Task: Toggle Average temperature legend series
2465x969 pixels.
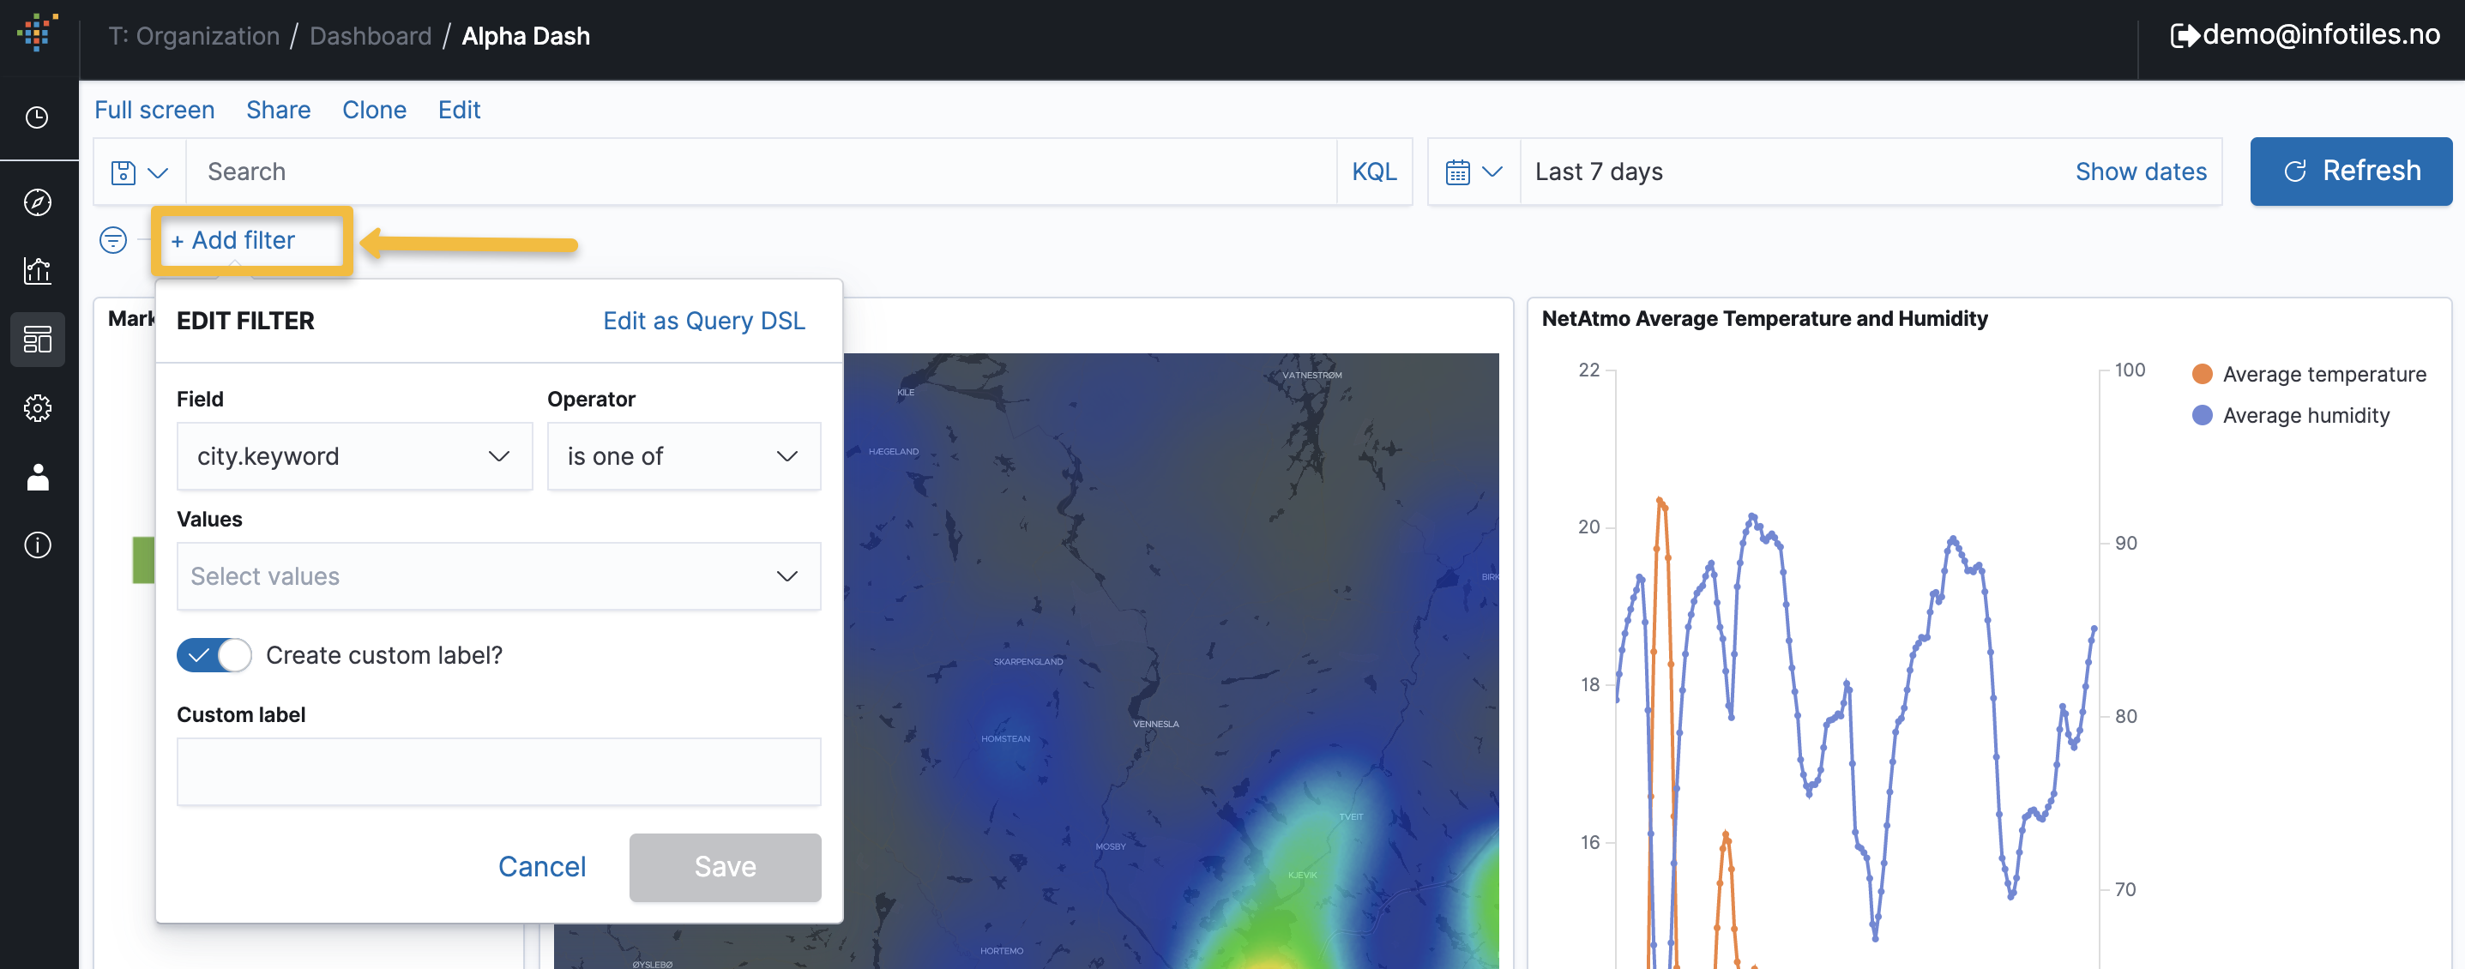Action: coord(2309,374)
